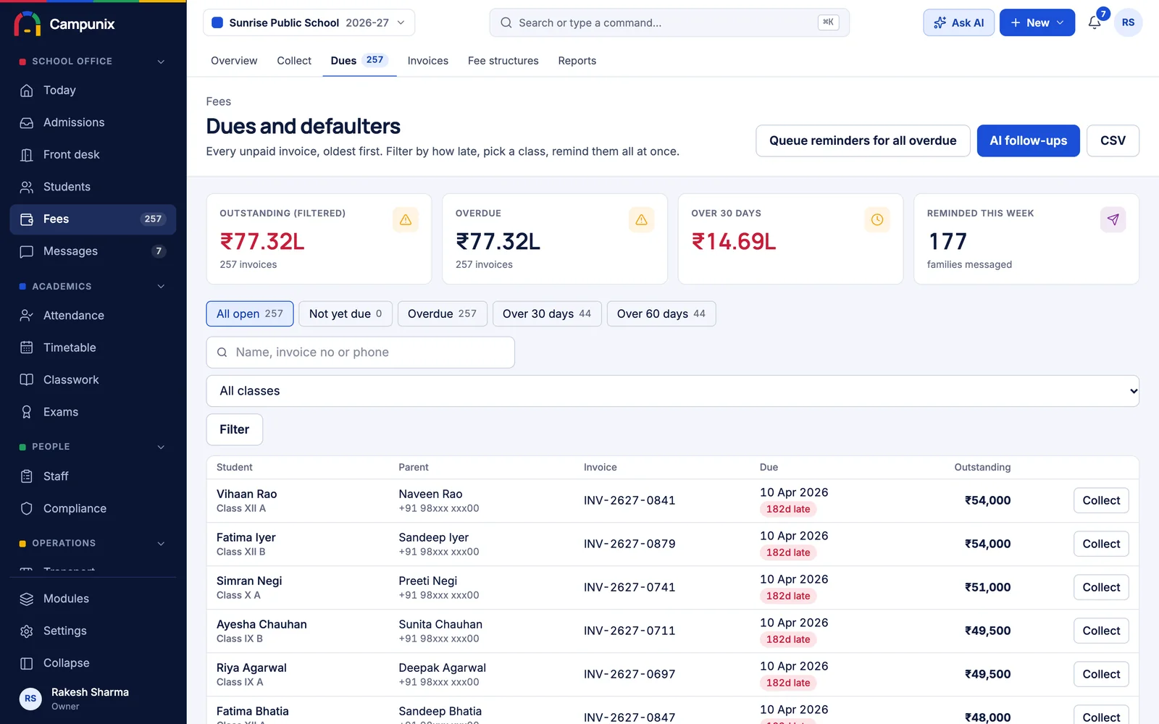This screenshot has height=724, width=1159.
Task: Open Sunrise Public School year selector
Action: click(x=309, y=22)
